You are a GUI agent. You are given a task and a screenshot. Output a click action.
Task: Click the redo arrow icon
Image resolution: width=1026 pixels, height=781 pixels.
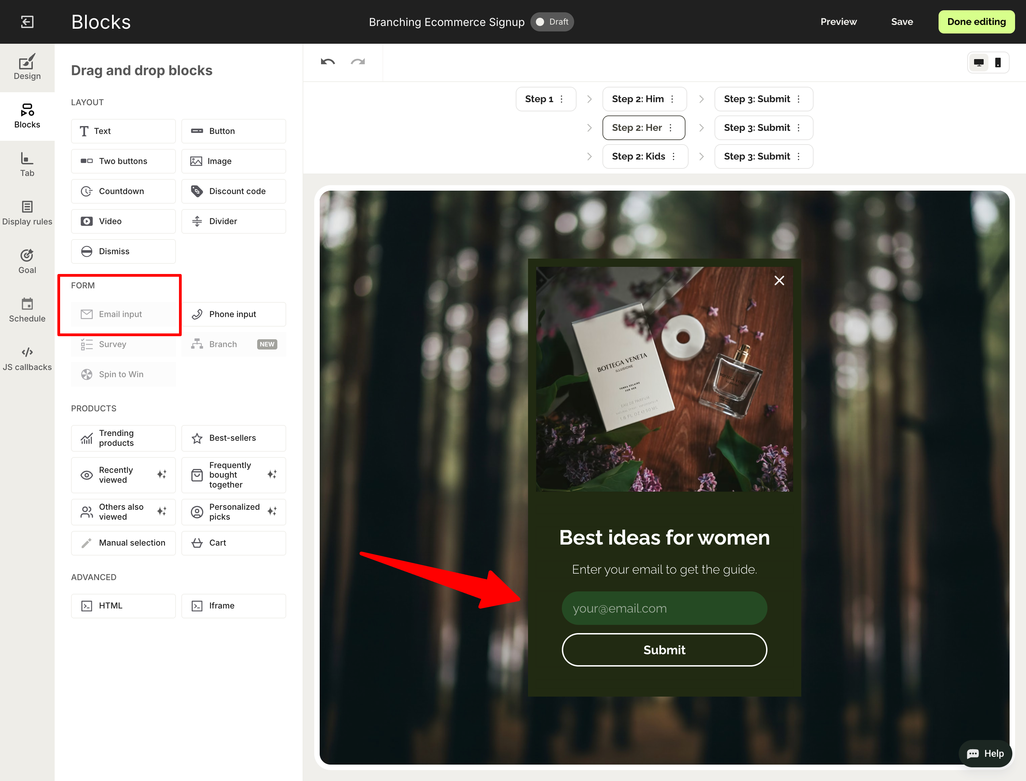pos(358,62)
